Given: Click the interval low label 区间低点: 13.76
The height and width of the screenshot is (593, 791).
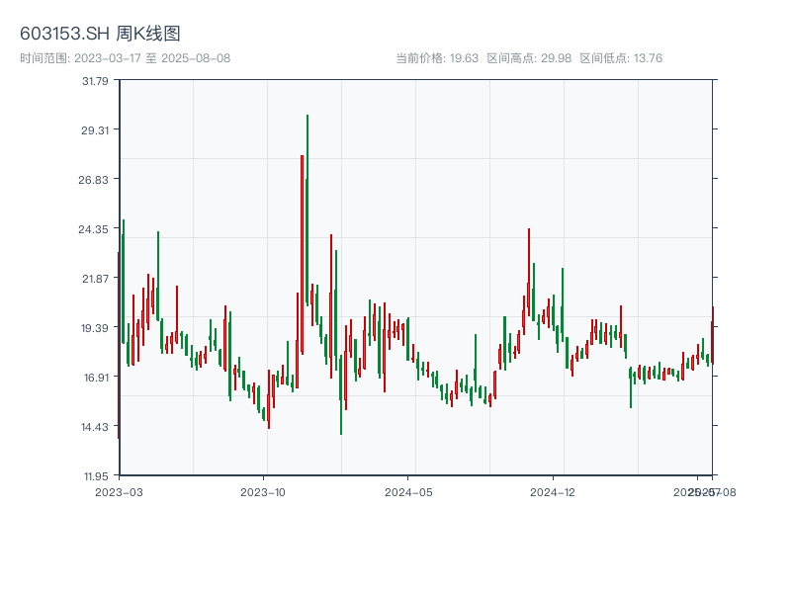Looking at the screenshot, I should point(621,58).
